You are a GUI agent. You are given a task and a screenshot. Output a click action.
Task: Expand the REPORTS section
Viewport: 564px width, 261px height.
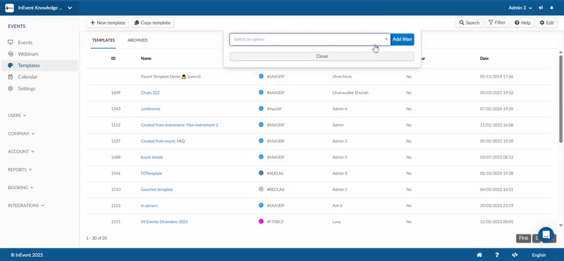(x=20, y=169)
